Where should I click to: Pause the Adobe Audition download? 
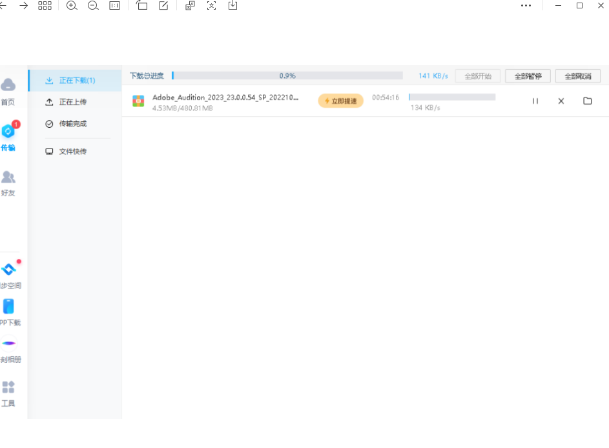535,101
